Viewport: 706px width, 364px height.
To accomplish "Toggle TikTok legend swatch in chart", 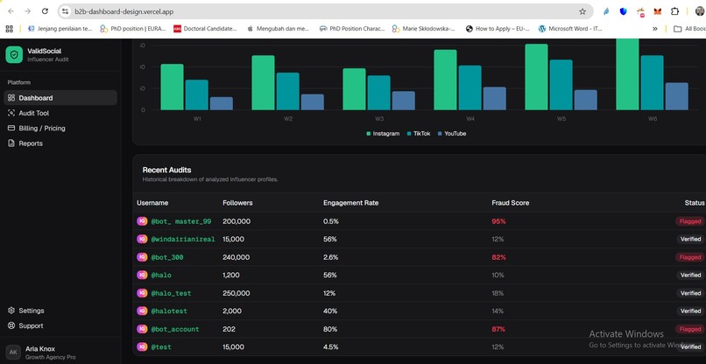I will [x=409, y=134].
